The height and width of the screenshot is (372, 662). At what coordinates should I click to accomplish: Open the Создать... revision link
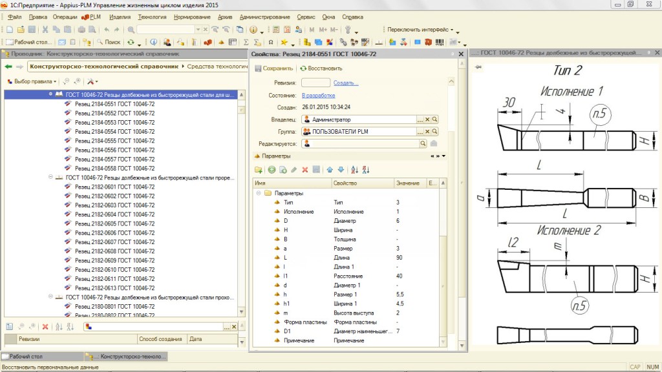coord(346,83)
